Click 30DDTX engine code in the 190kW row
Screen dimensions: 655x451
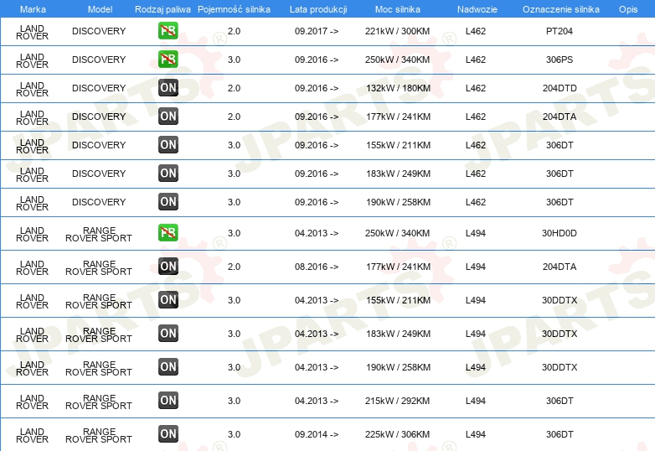click(560, 367)
